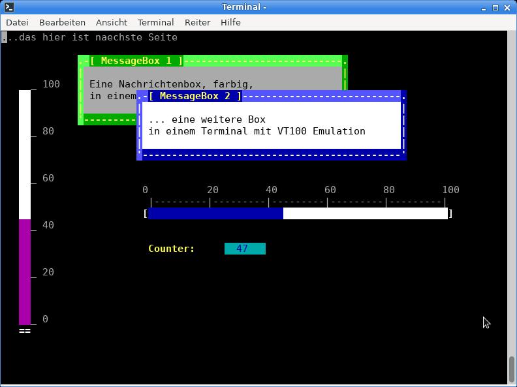
Task: Click the white section of the vertical gauge
Action: [25, 154]
